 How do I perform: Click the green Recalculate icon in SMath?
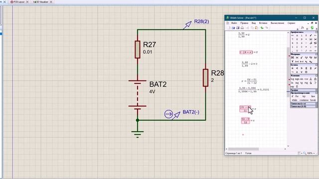click(312, 28)
